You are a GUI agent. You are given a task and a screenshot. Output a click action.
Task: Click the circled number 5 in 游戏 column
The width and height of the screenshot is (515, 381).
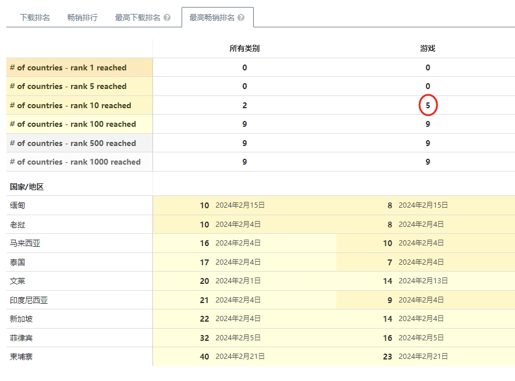(x=428, y=105)
